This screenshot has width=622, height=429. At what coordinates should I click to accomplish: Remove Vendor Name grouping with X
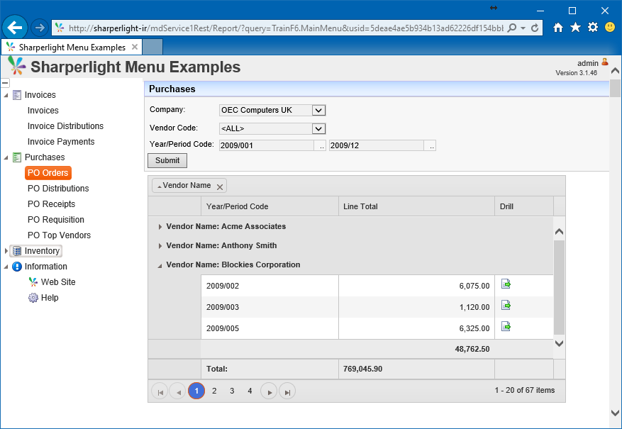220,186
